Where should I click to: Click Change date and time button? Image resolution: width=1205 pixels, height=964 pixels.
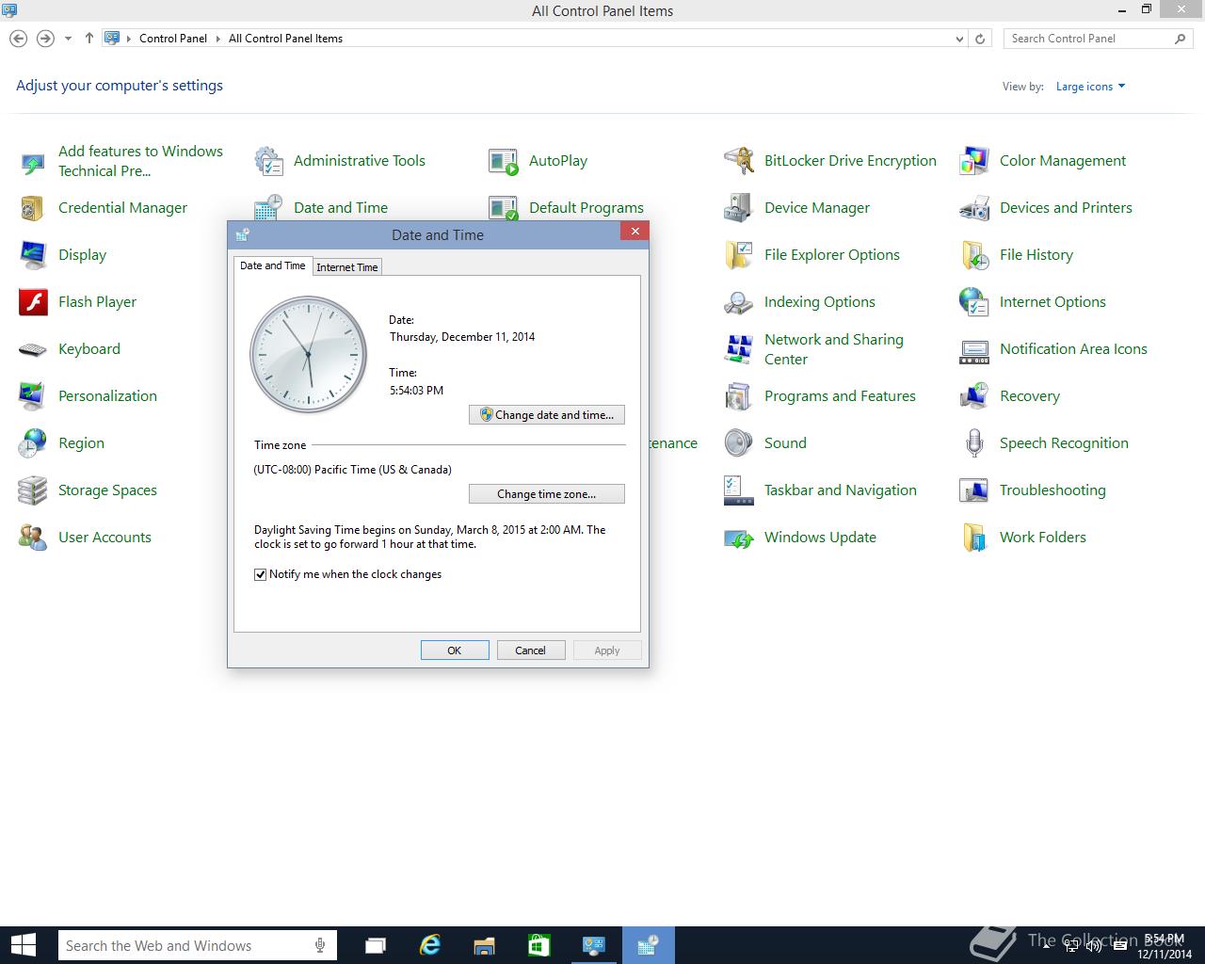tap(547, 414)
